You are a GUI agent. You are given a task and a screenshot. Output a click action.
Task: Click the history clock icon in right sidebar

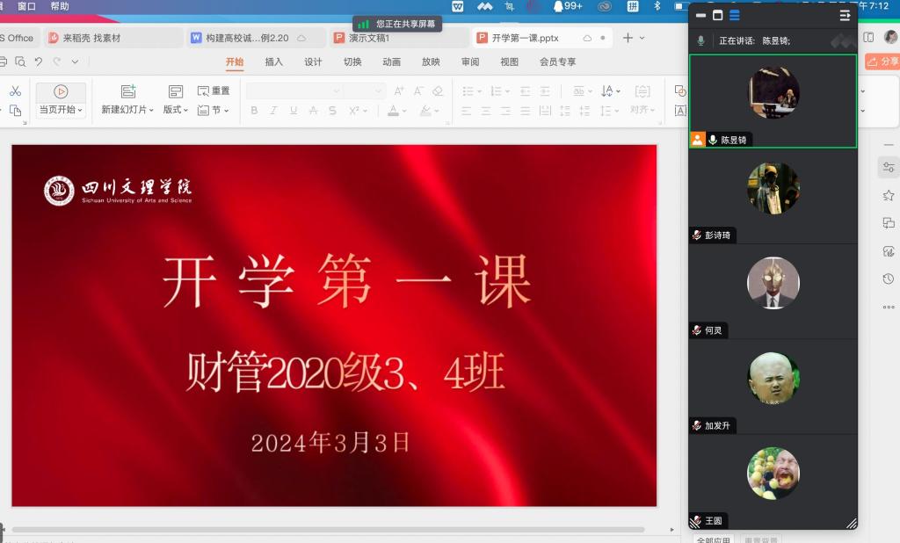pos(889,279)
